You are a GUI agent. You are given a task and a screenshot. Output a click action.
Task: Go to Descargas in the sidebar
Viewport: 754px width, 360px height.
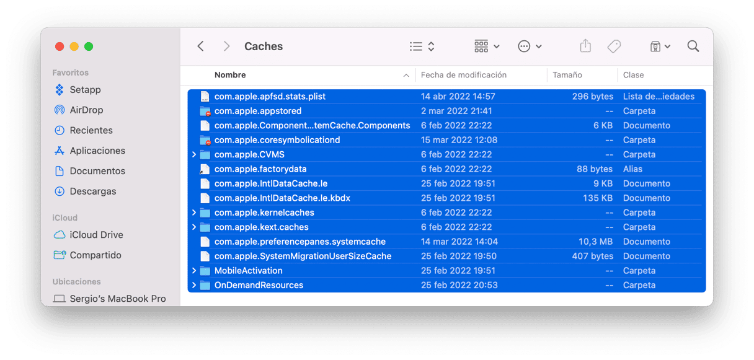point(92,191)
